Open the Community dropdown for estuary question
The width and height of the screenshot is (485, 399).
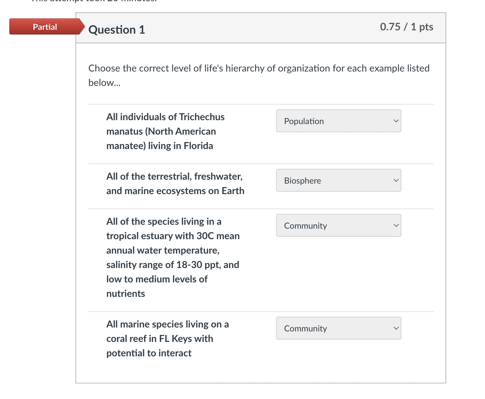click(x=338, y=225)
